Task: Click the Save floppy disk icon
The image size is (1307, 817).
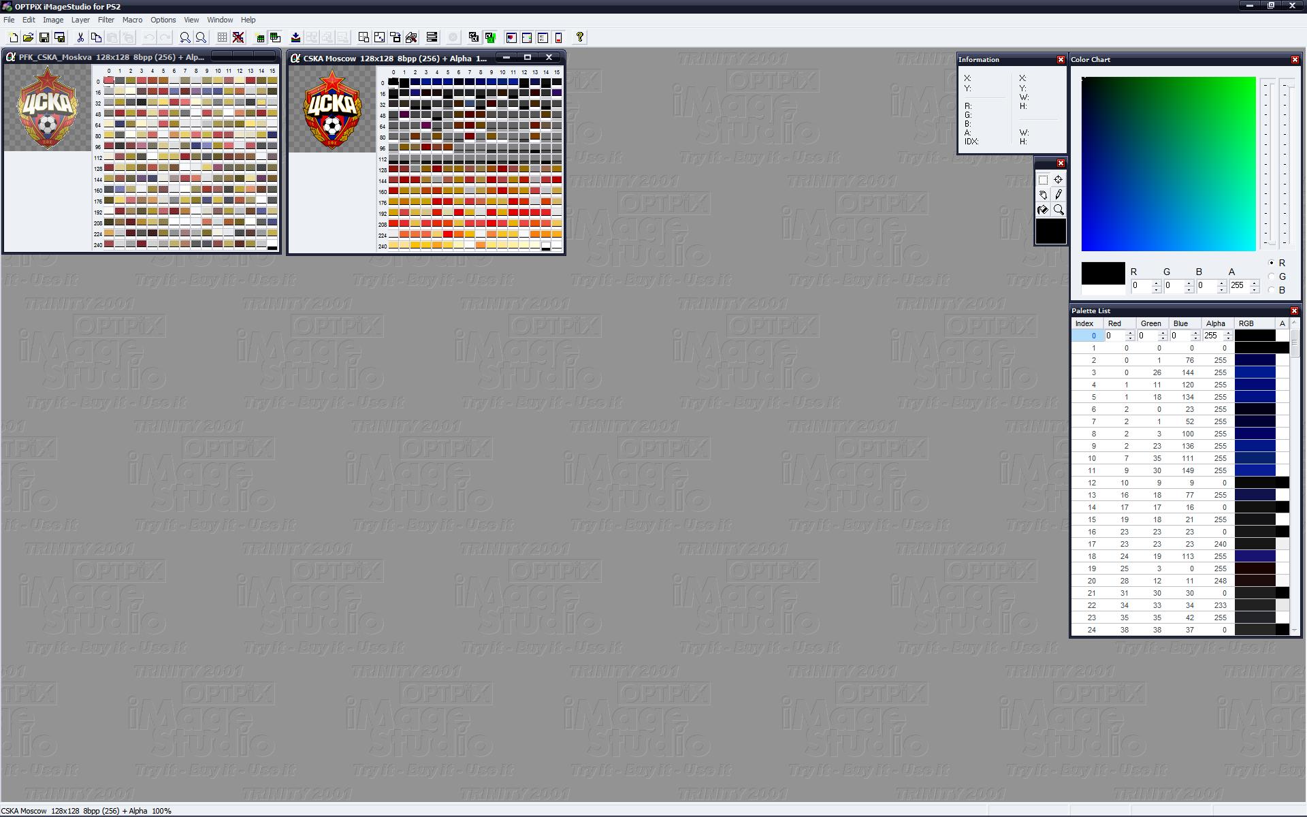Action: 44,37
